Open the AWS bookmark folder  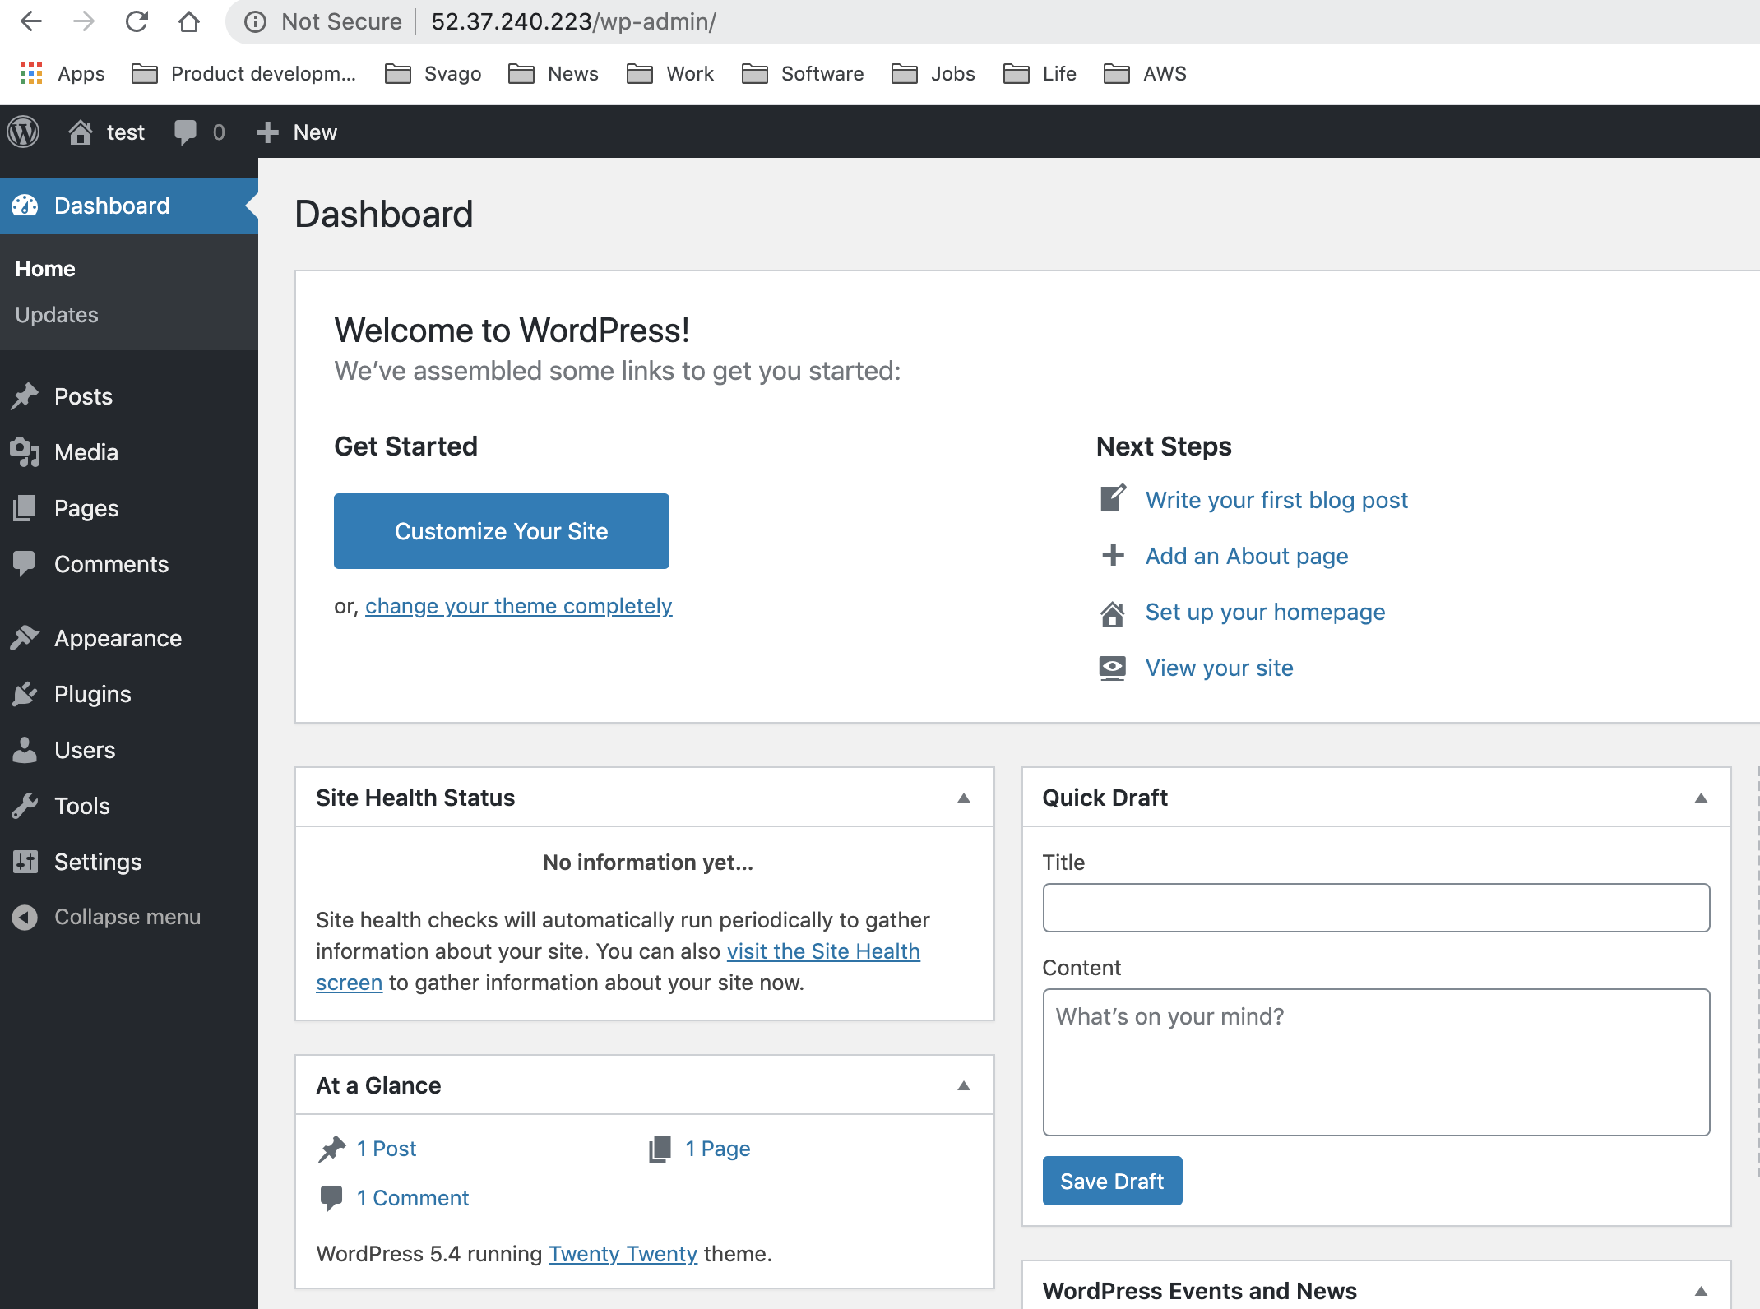pos(1145,73)
